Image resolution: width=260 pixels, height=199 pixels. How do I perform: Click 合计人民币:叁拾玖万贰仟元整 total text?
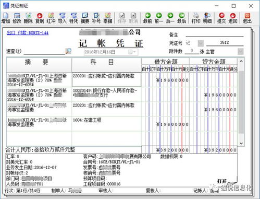click(40, 149)
